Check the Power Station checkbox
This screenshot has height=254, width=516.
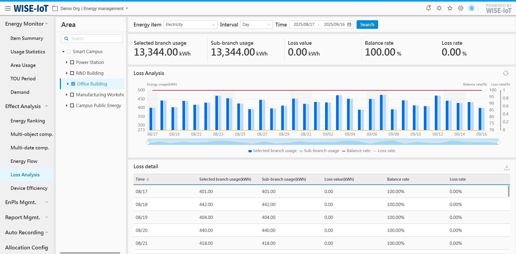click(72, 62)
